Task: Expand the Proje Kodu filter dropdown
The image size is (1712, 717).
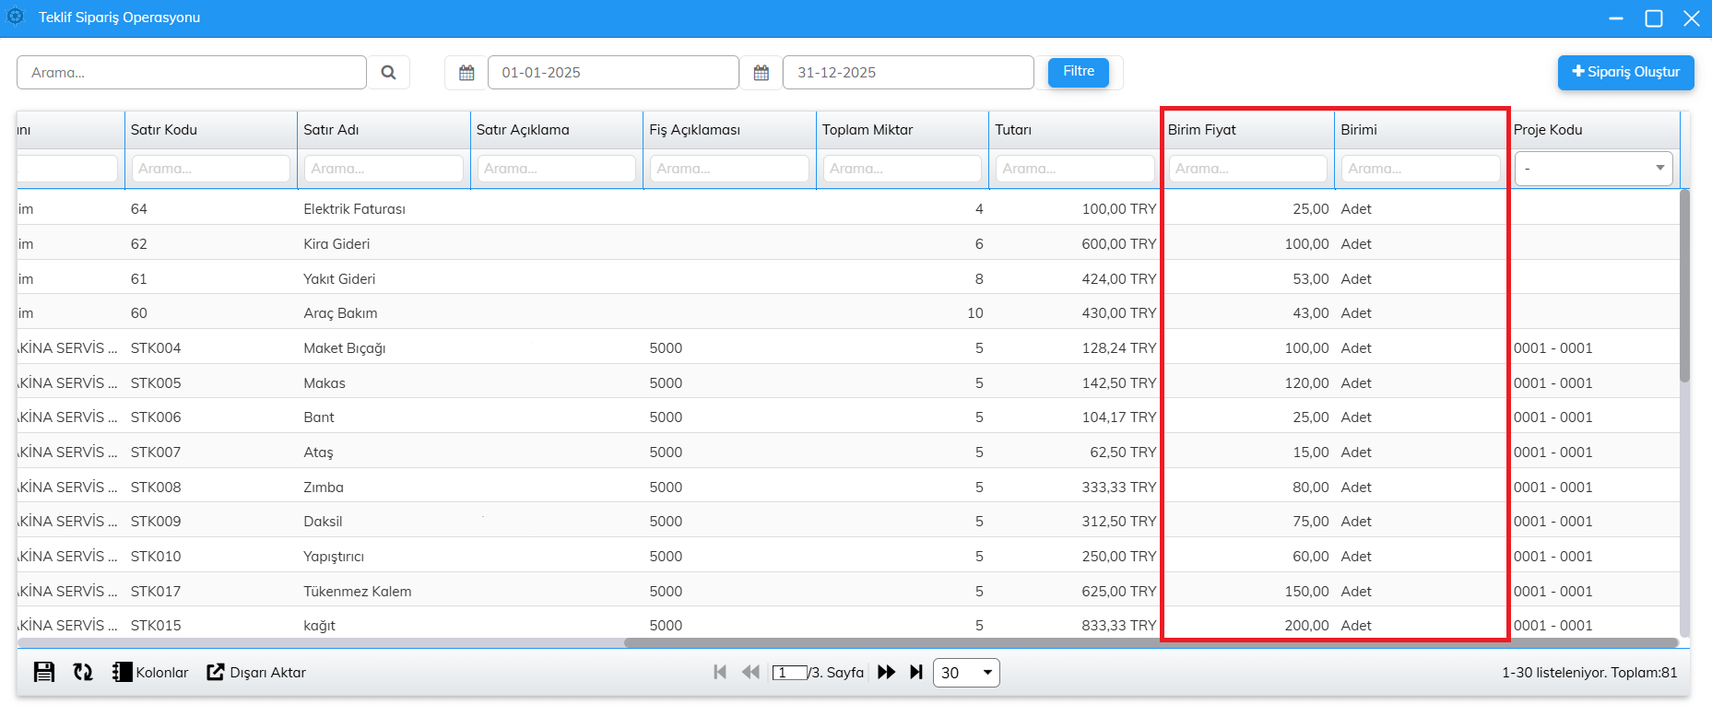Action: [1593, 169]
